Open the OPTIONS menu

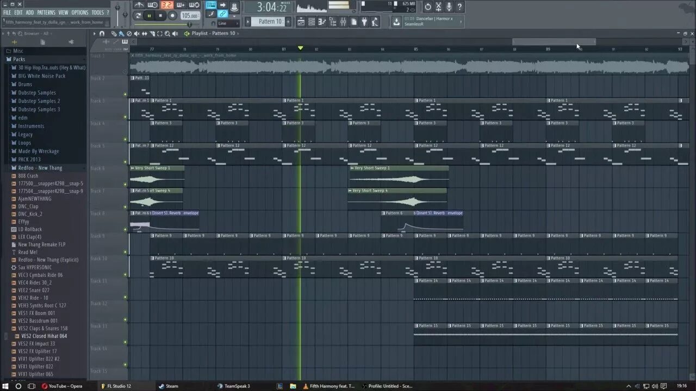pyautogui.click(x=80, y=12)
